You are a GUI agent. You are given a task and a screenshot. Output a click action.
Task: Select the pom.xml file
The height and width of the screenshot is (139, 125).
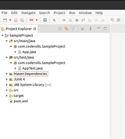click(x=21, y=101)
